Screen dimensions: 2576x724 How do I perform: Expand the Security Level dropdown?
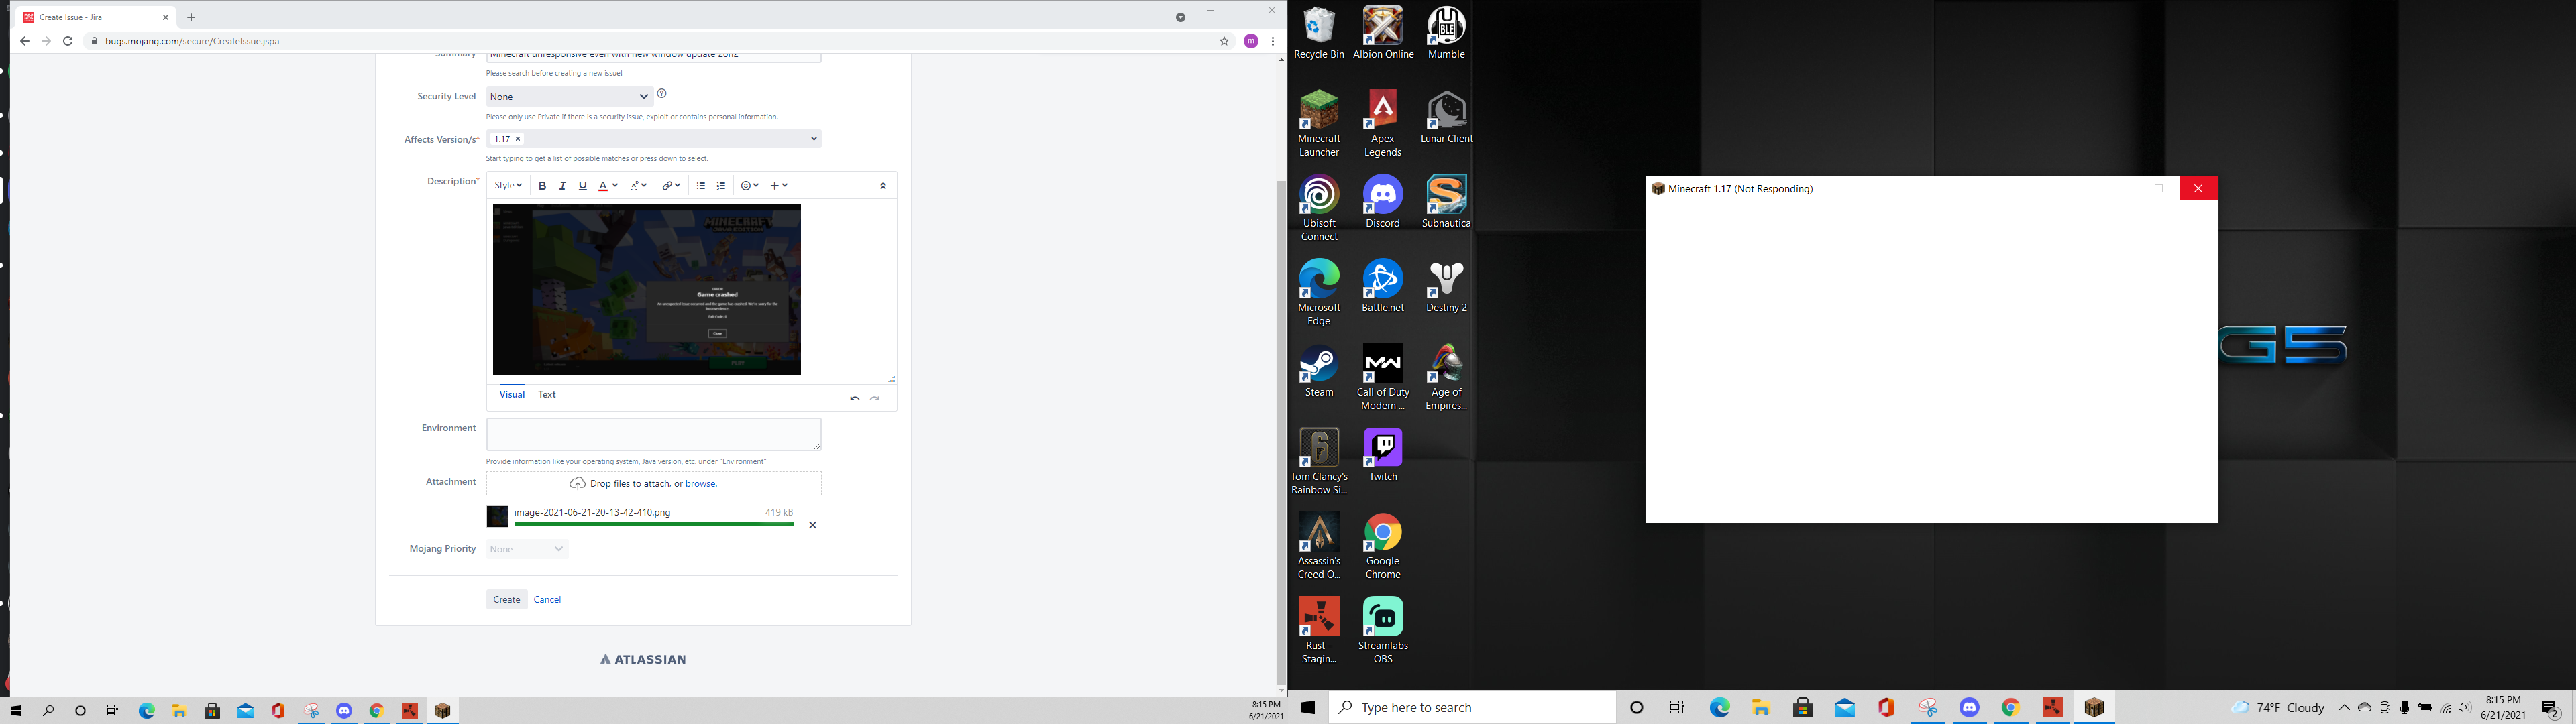tap(568, 97)
